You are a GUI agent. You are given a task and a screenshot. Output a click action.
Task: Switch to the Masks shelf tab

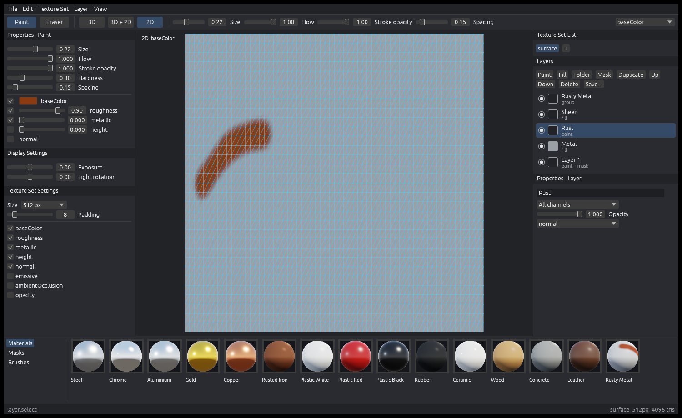16,353
